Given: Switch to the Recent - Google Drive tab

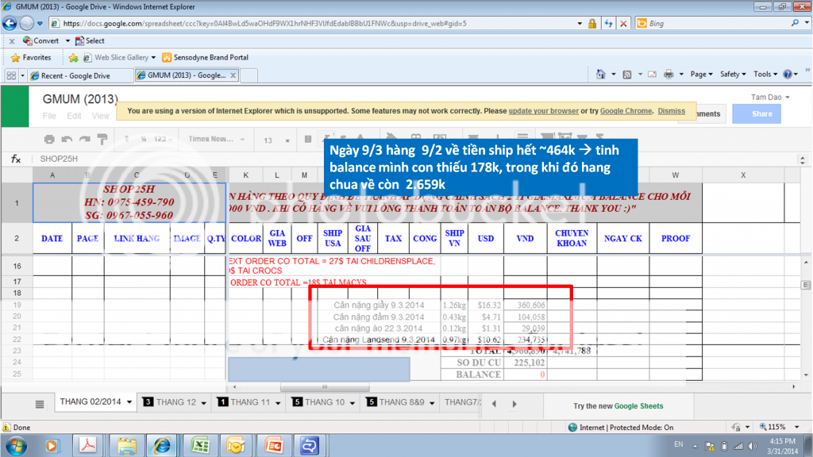Looking at the screenshot, I should (x=75, y=75).
